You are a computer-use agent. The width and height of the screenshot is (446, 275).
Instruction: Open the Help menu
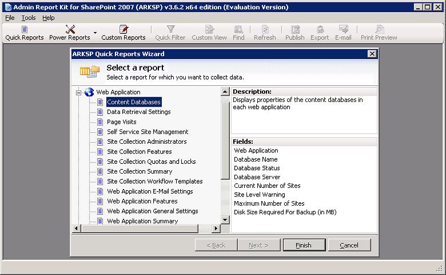(x=49, y=18)
